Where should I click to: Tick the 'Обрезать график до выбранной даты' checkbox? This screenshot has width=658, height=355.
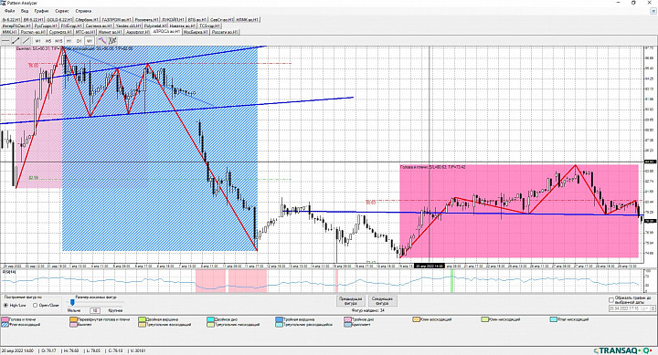coord(611,300)
